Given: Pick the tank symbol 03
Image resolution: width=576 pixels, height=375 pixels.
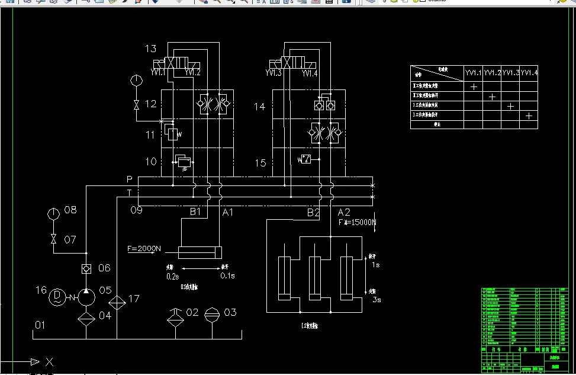Looking at the screenshot, I should click(212, 315).
